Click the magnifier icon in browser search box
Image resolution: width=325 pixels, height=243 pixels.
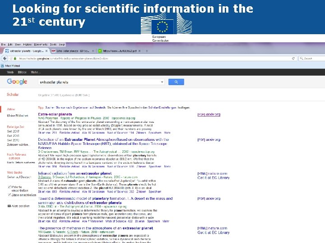pyautogui.click(x=302, y=58)
